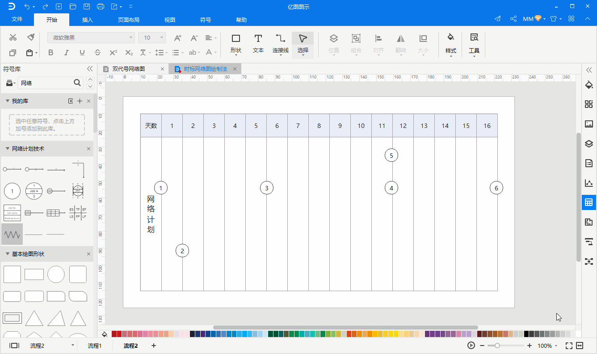
Task: Open the bullet list dropdown
Action: 178,53
